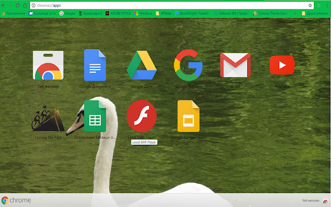The image size is (331, 207).
Task: Click the Home button in the toolbar
Action: pyautogui.click(x=25, y=6)
